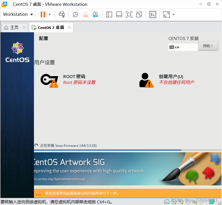Open the snapshot manager
The width and height of the screenshot is (222, 205).
click(x=96, y=14)
